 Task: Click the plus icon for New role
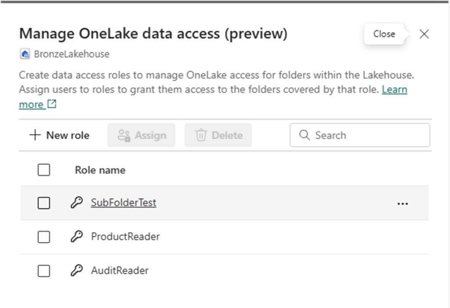[x=35, y=135]
